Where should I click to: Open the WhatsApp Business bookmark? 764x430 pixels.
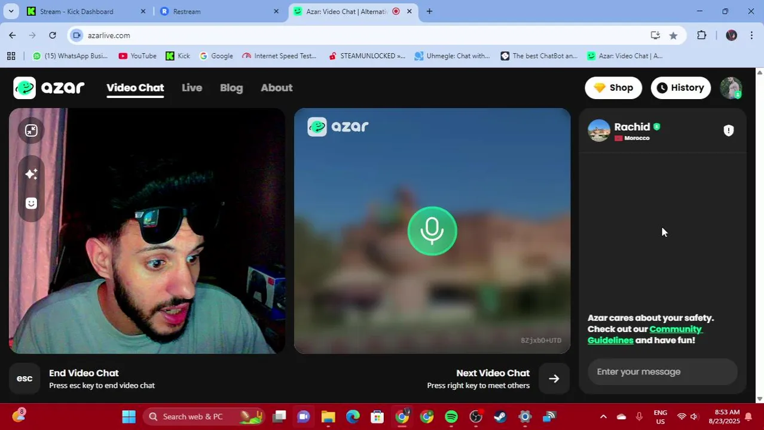pos(71,56)
